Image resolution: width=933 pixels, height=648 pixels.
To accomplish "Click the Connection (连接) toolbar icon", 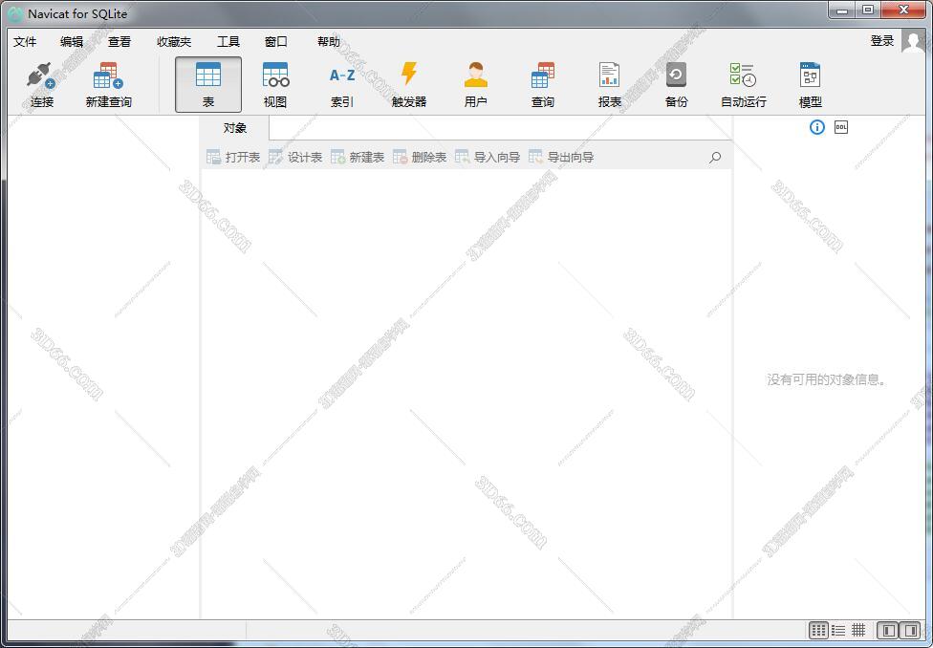I will pos(42,84).
